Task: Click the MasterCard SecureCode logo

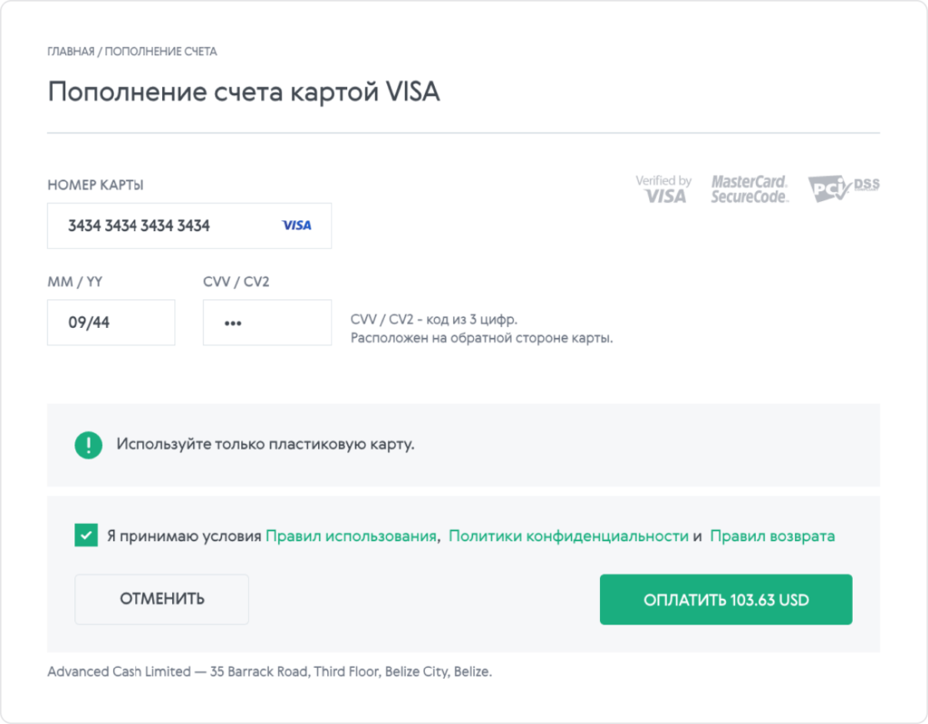Action: pos(749,188)
